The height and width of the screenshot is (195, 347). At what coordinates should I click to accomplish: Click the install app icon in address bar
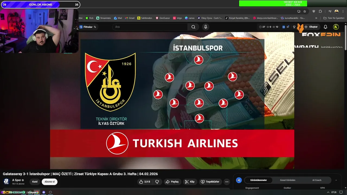click(299, 11)
